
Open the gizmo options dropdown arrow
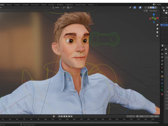(x=137, y=8)
